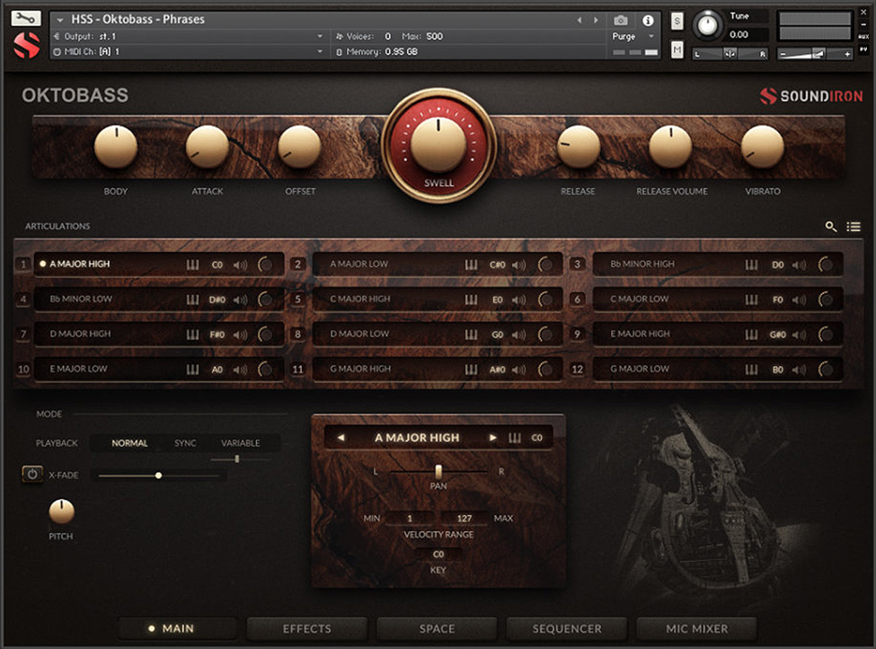876x649 pixels.
Task: Adjust volume knob on C MAJOR LOW row
Action: (827, 299)
